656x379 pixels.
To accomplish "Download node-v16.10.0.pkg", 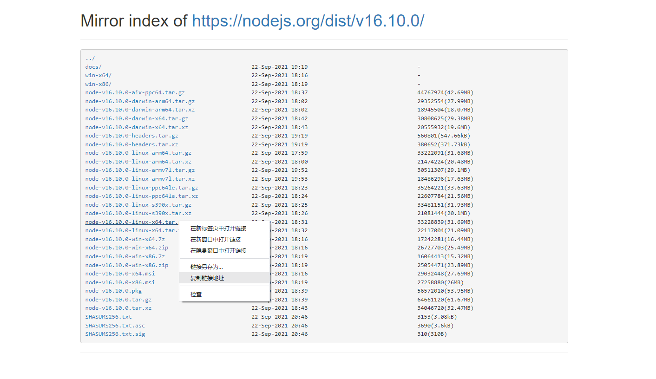I will point(114,291).
